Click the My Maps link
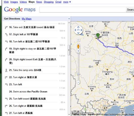This screenshot has height=116, width=134. tap(27, 19)
